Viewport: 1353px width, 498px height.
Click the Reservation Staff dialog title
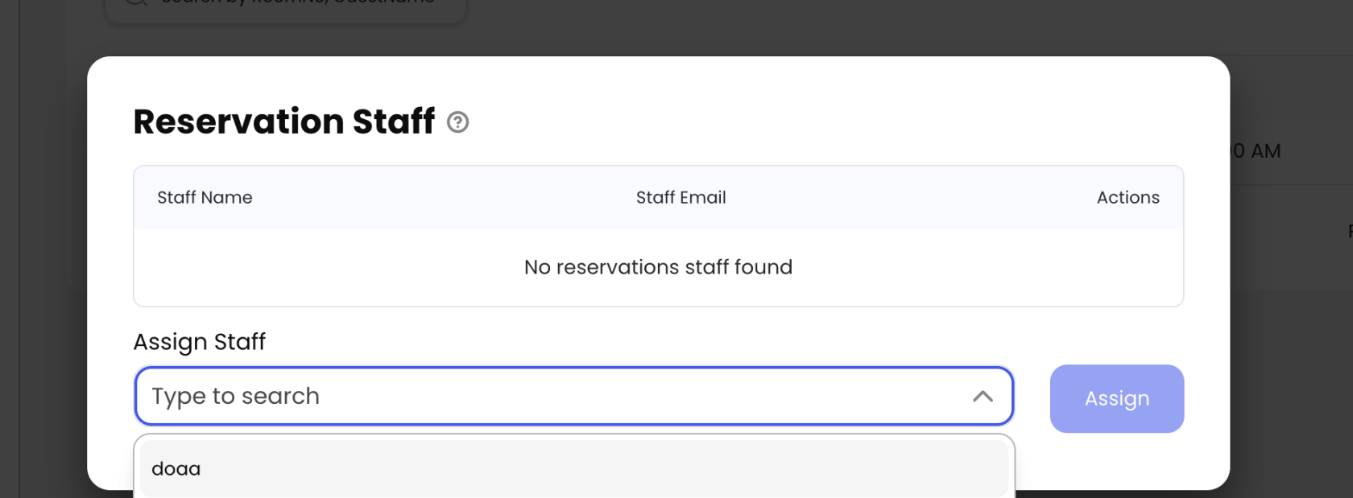tap(283, 122)
